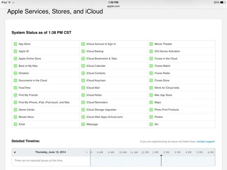This screenshot has width=227, height=170.
Task: Click the Thursday, June 12, 2014 date header
Action: click(51, 152)
